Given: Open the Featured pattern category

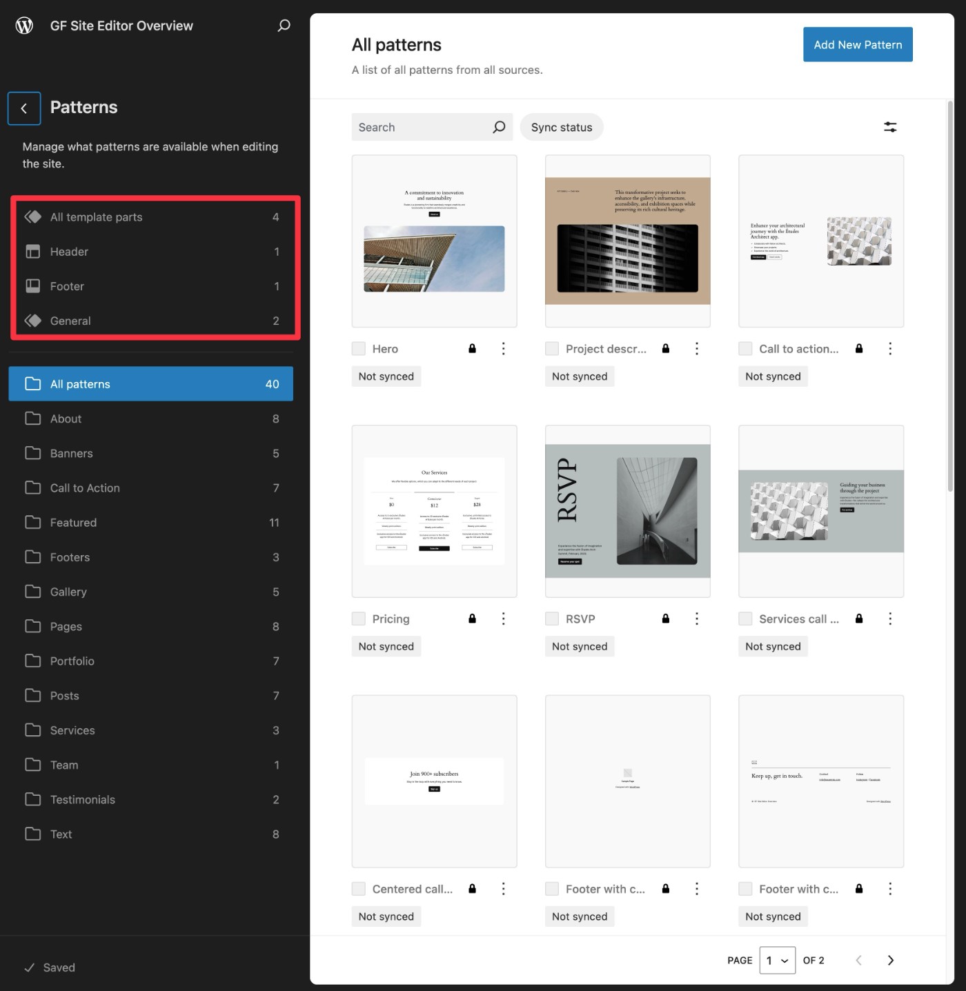Looking at the screenshot, I should tap(151, 523).
